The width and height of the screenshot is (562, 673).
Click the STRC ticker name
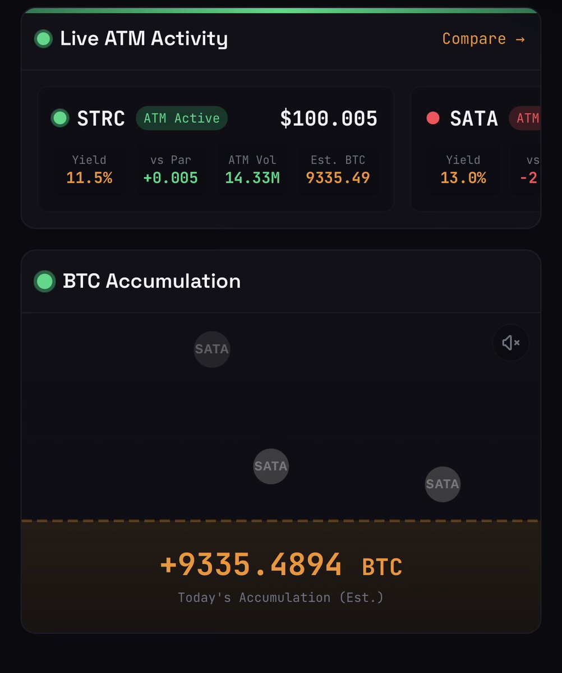coord(101,118)
